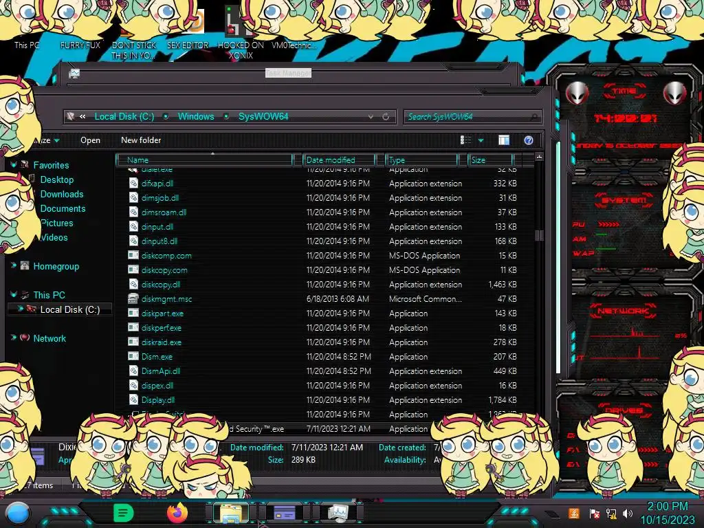This screenshot has height=528, width=704.
Task: Open the view options dropdown arrow
Action: [x=481, y=140]
